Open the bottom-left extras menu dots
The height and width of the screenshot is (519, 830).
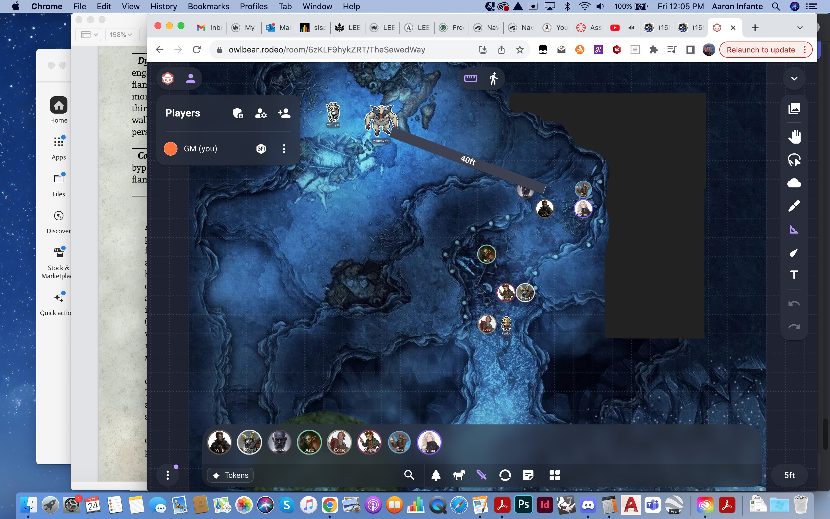pyautogui.click(x=168, y=475)
